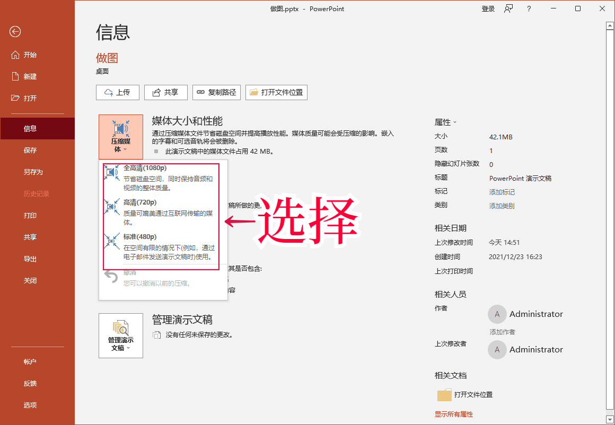Click the Administrator avatar under 作者
Image resolution: width=615 pixels, height=425 pixels.
tap(497, 314)
